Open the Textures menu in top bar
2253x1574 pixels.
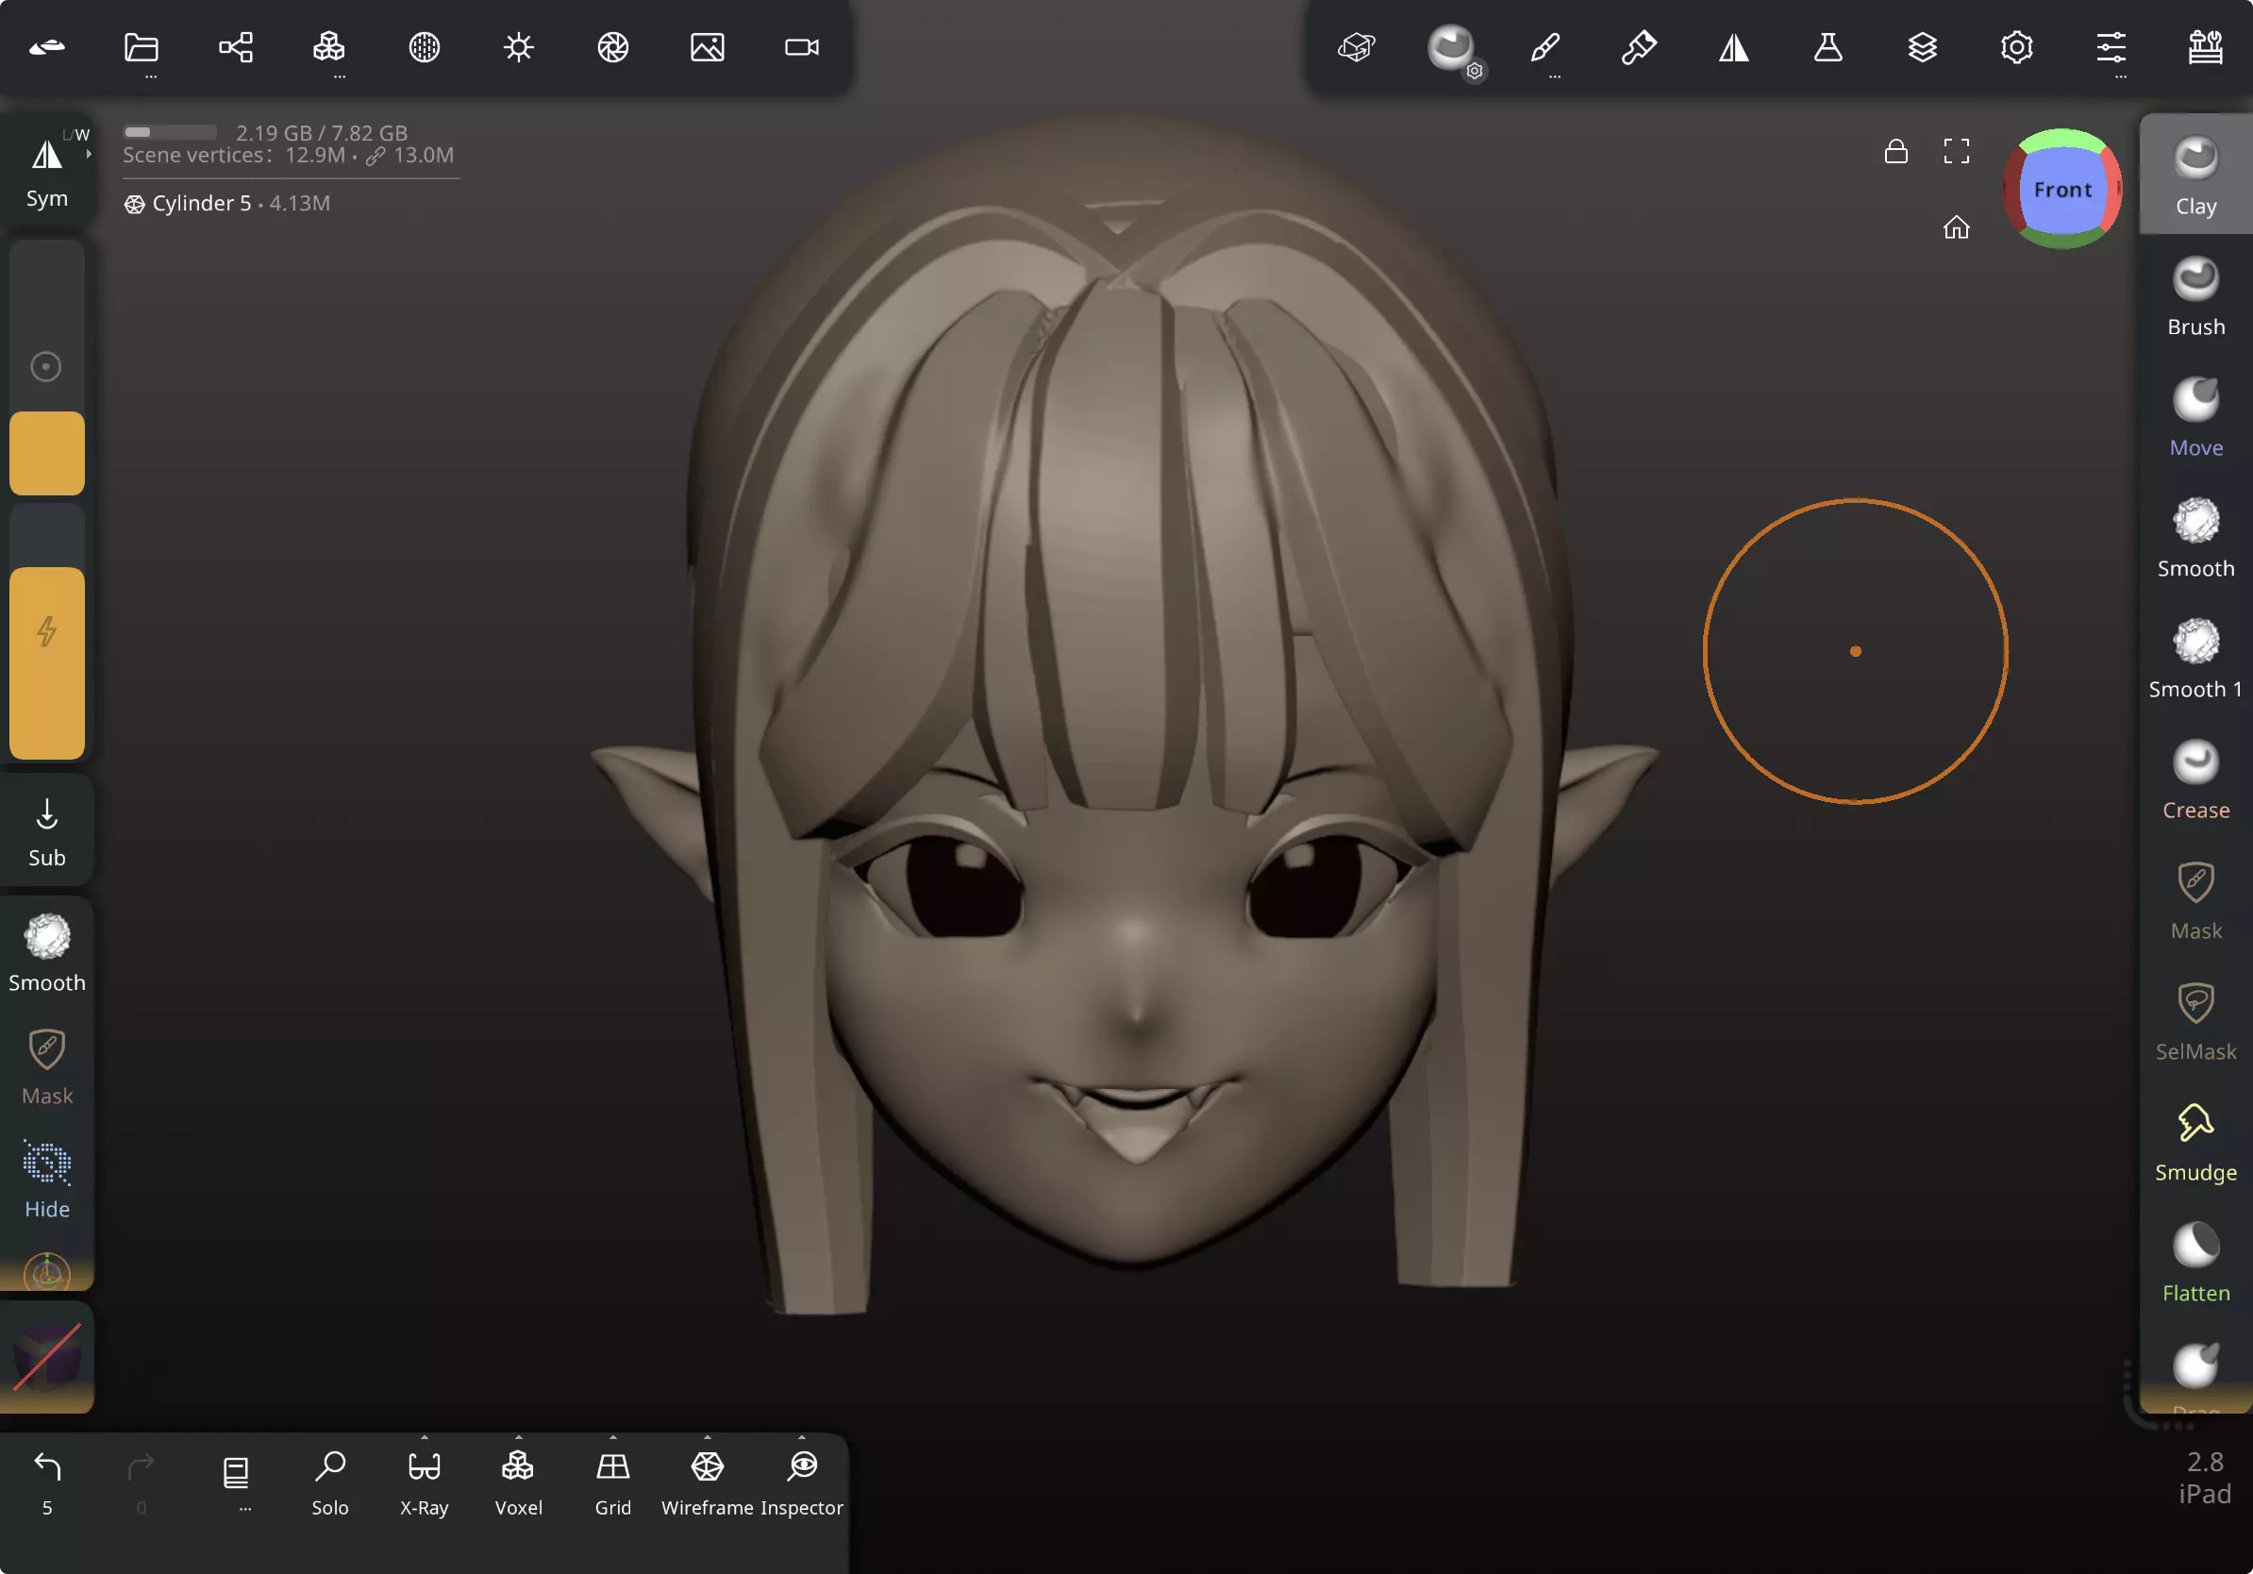tap(1356, 47)
